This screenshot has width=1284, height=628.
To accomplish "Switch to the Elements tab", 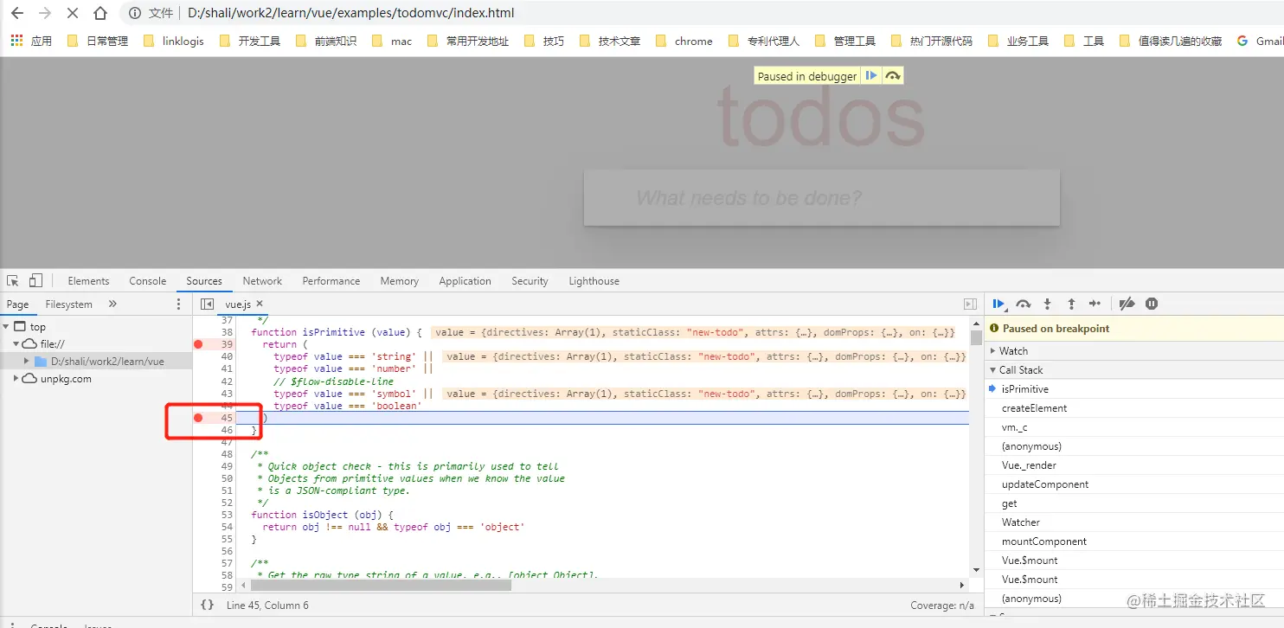I will click(x=88, y=280).
